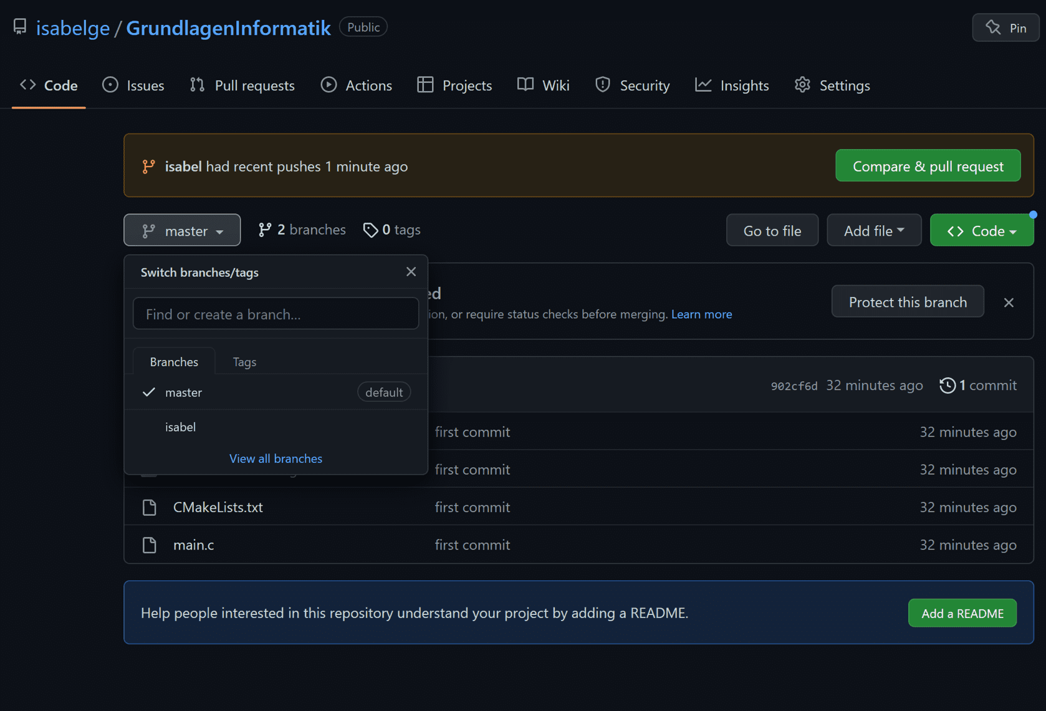Viewport: 1046px width, 711px height.
Task: Click the Pin repository button
Action: click(x=1005, y=27)
